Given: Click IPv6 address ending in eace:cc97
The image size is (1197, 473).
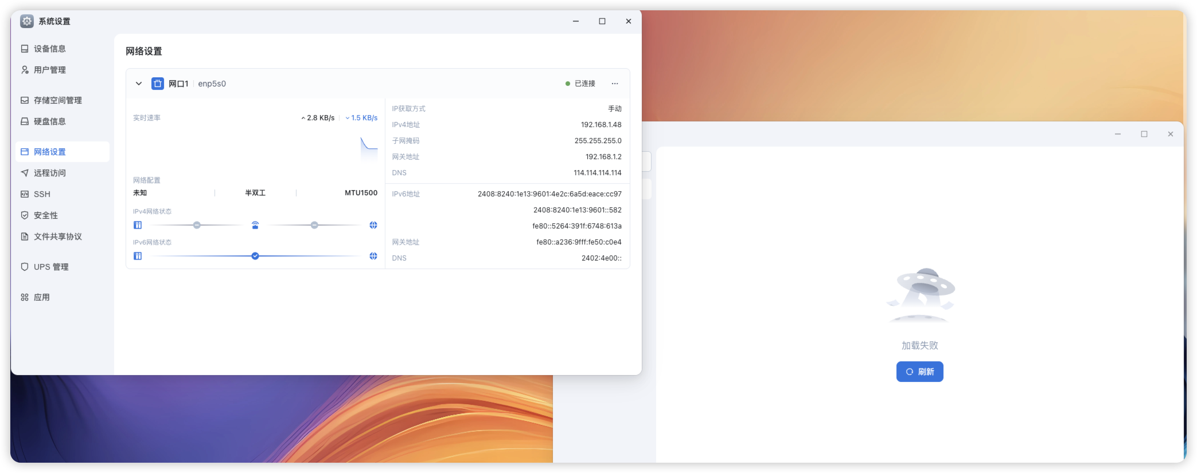Looking at the screenshot, I should (x=549, y=194).
